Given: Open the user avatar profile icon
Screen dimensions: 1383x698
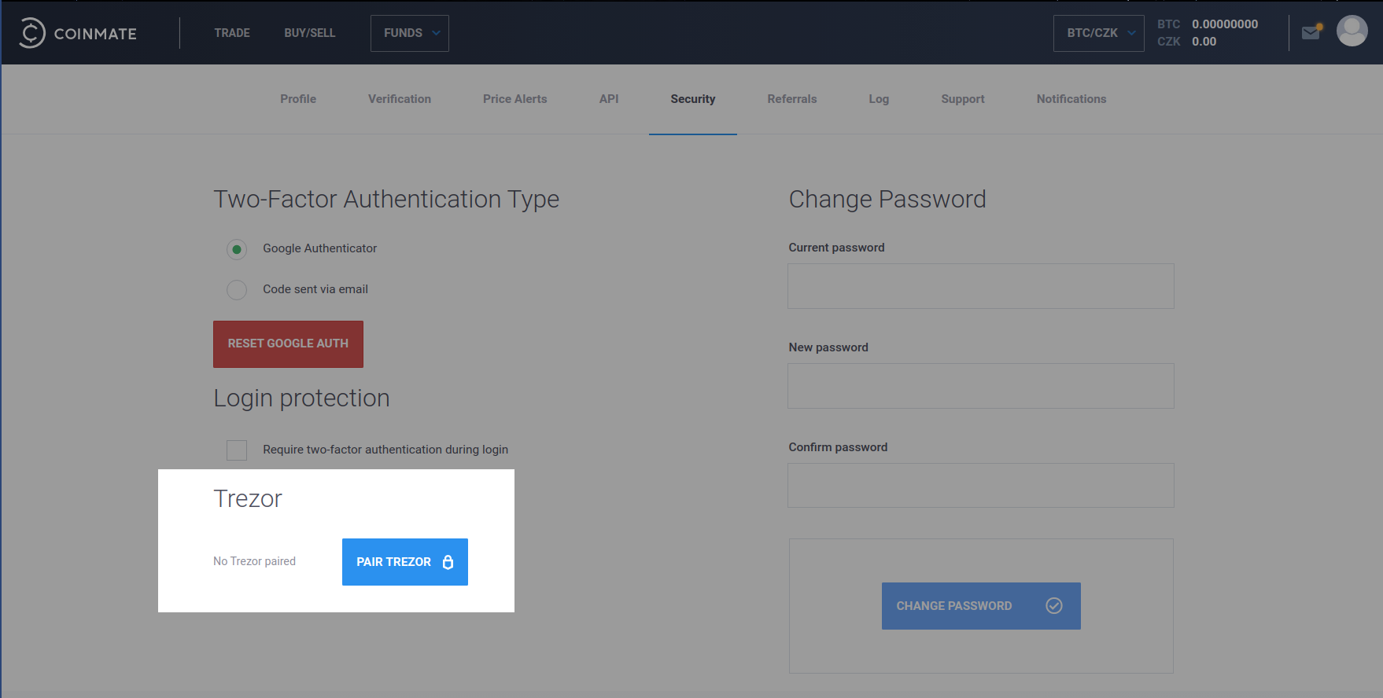Looking at the screenshot, I should click(x=1352, y=31).
